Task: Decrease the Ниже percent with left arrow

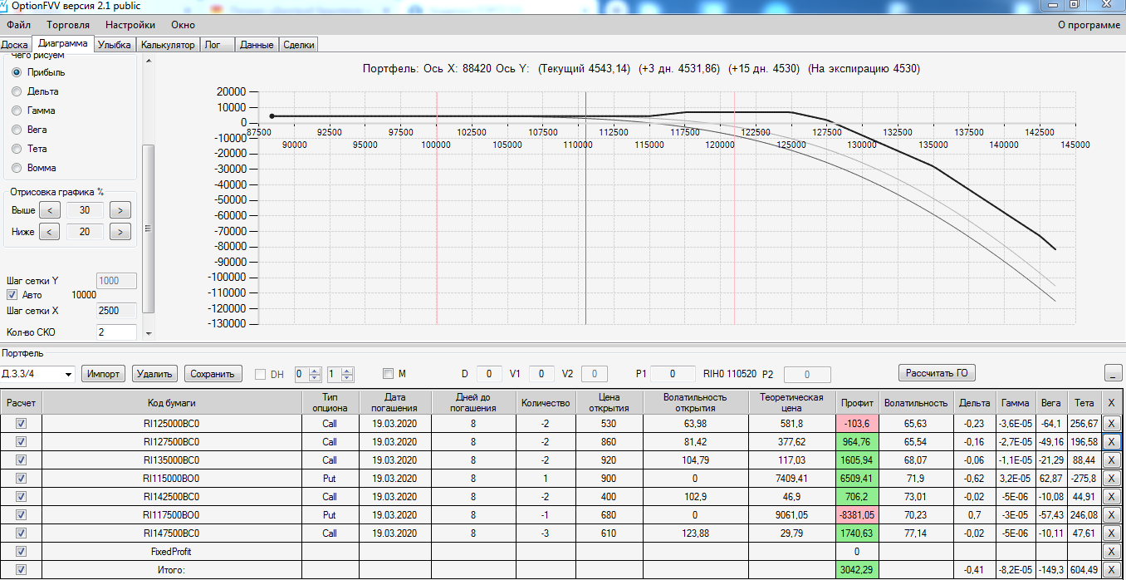Action: coord(49,232)
